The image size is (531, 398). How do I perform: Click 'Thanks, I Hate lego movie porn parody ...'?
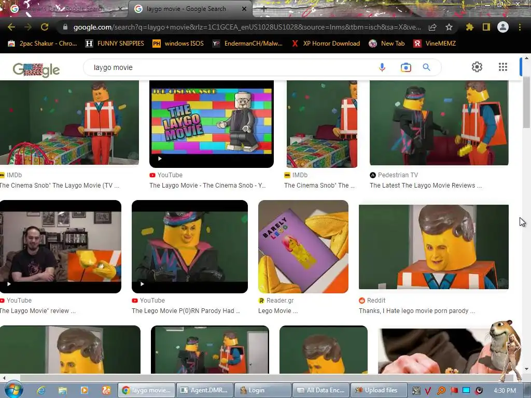click(x=417, y=311)
